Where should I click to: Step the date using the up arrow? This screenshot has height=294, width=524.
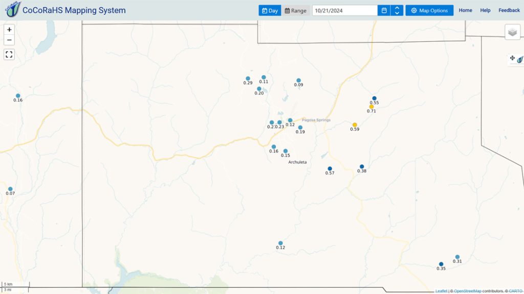[397, 8]
